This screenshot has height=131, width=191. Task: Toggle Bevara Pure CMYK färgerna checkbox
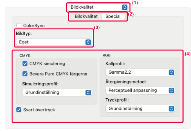click(x=25, y=74)
